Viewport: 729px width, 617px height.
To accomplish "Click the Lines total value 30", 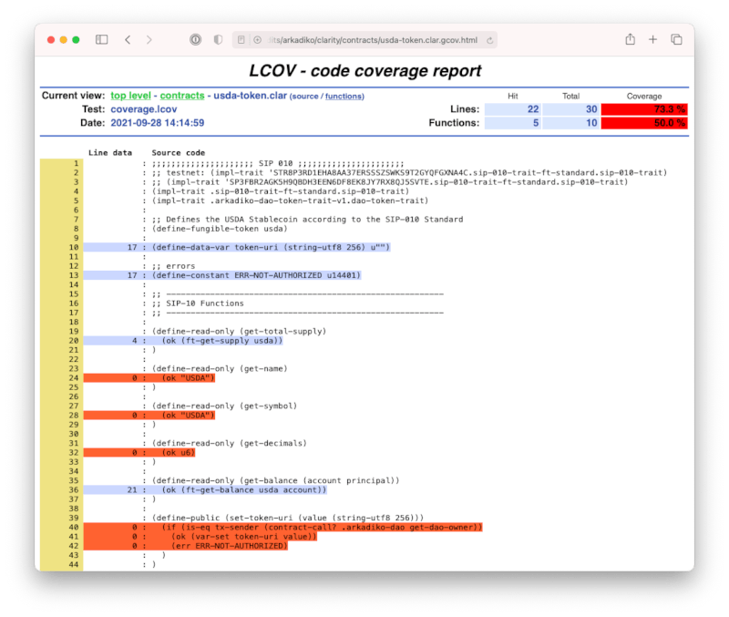I will coord(570,109).
